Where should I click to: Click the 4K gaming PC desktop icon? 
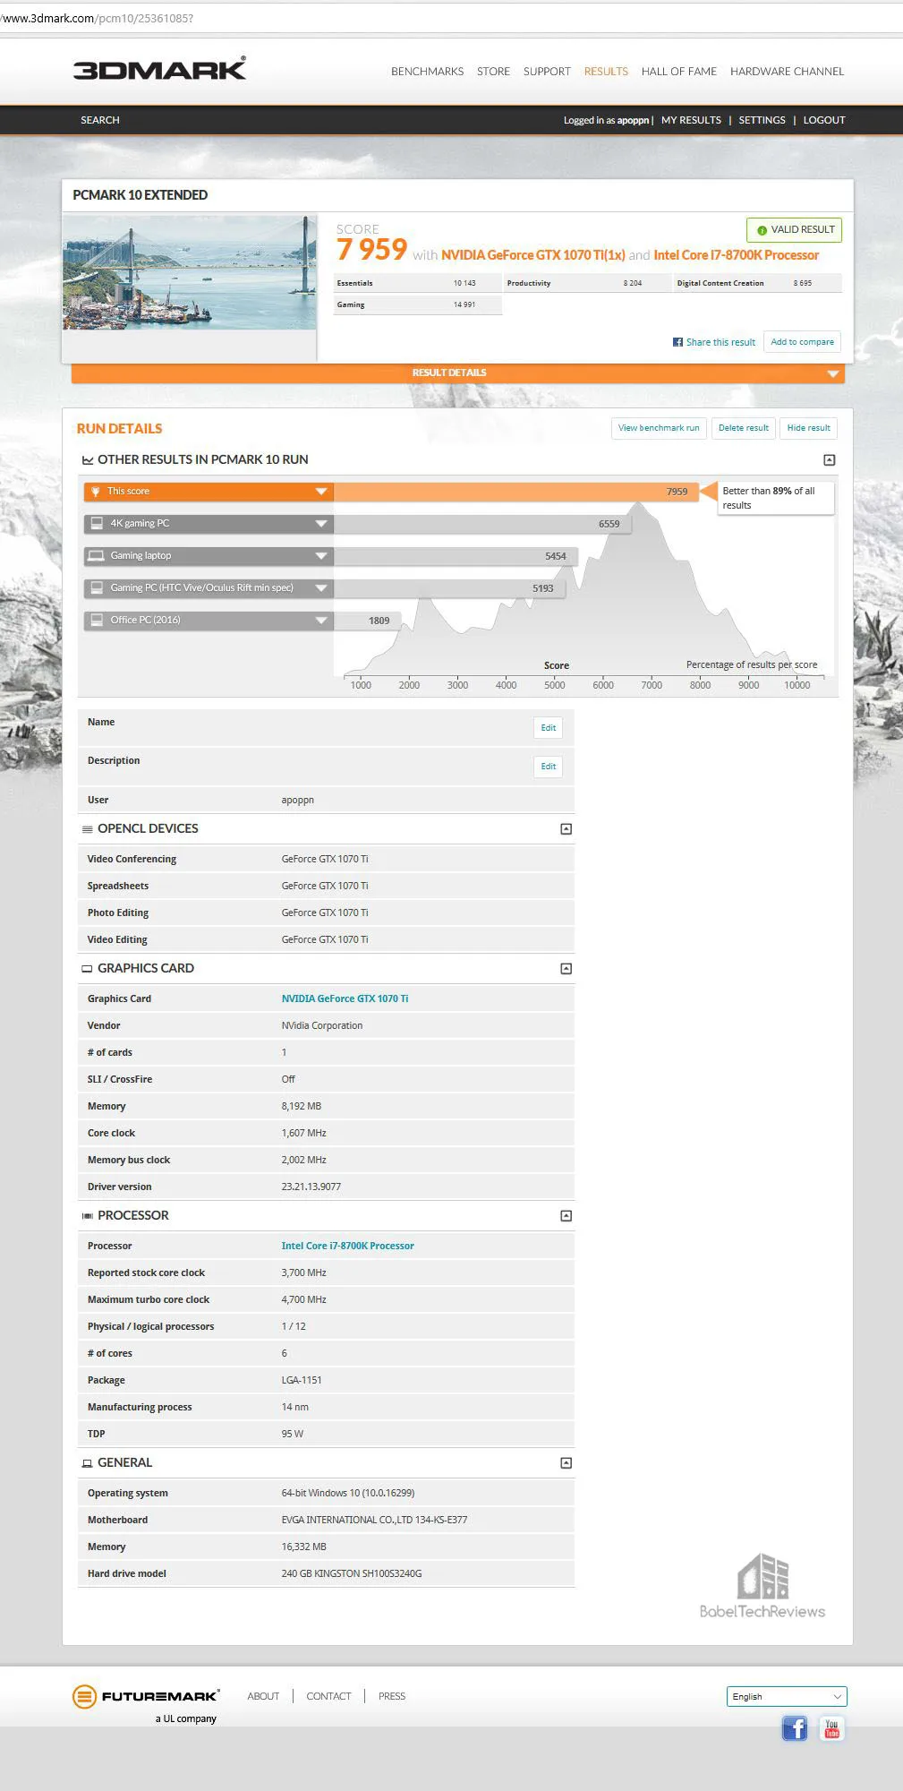coord(96,524)
